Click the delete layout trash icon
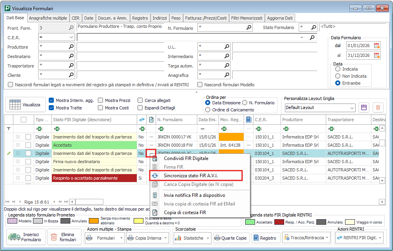 pyautogui.click(x=378, y=107)
